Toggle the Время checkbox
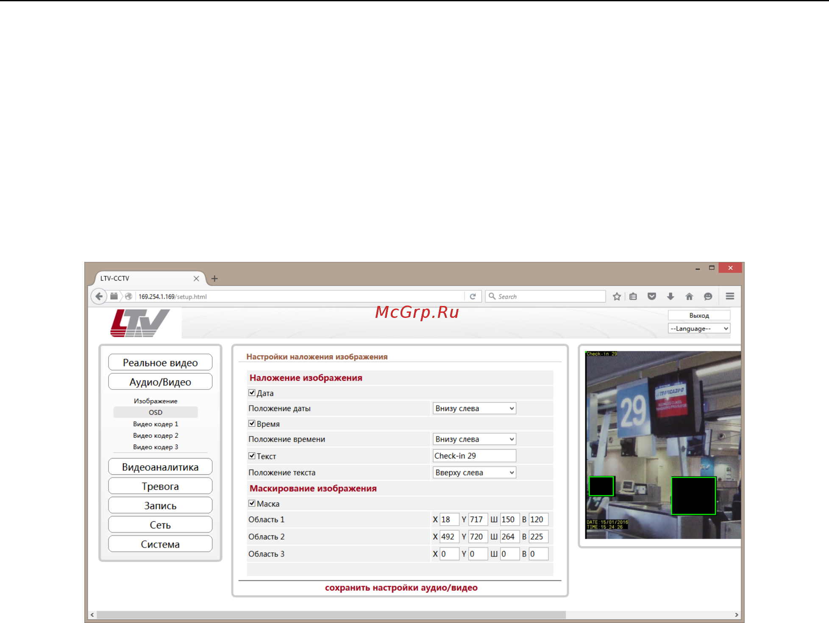Viewport: 829px width, 623px height. click(252, 423)
